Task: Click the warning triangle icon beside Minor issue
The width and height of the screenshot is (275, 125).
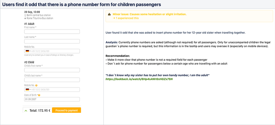Action: 109,14
